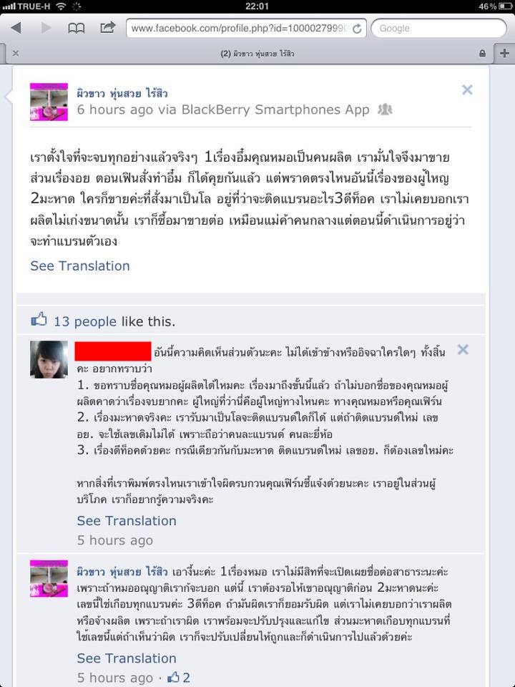Open the bookmarks book icon

[x=77, y=29]
